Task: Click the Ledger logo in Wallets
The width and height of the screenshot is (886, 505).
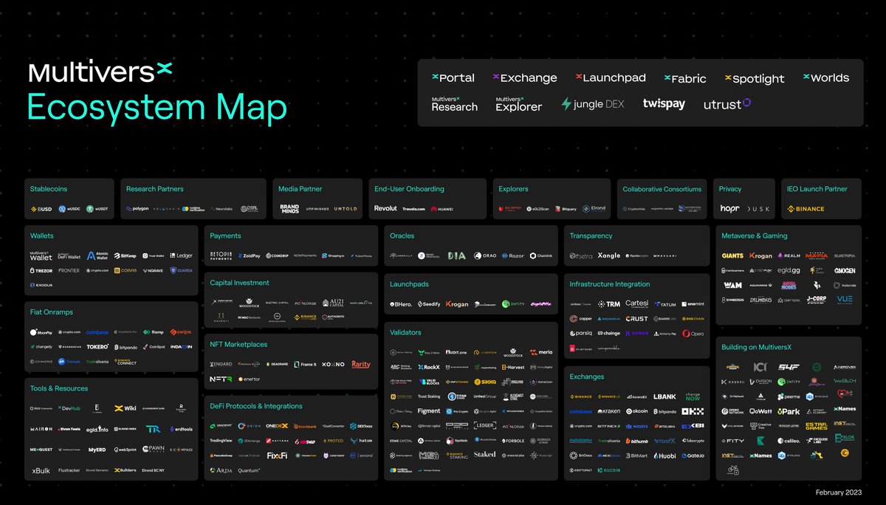Action: [182, 255]
